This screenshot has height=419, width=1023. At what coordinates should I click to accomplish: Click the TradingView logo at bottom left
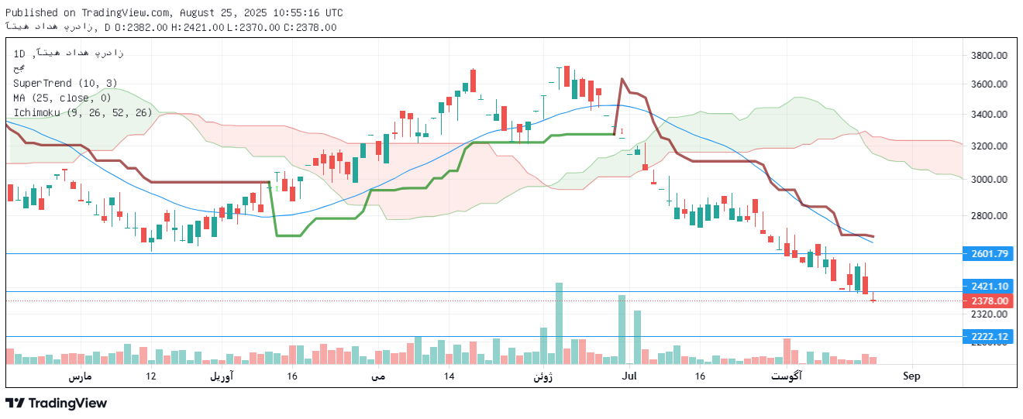point(56,404)
